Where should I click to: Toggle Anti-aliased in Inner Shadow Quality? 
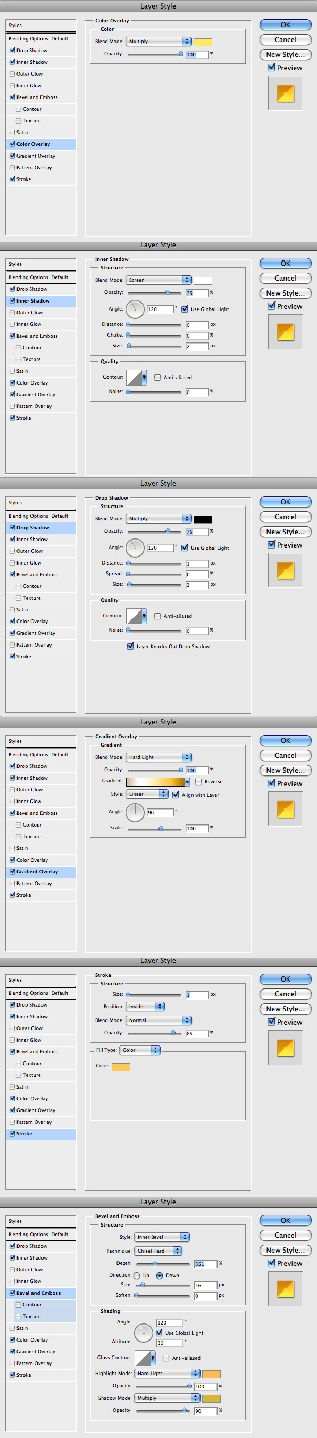click(157, 378)
